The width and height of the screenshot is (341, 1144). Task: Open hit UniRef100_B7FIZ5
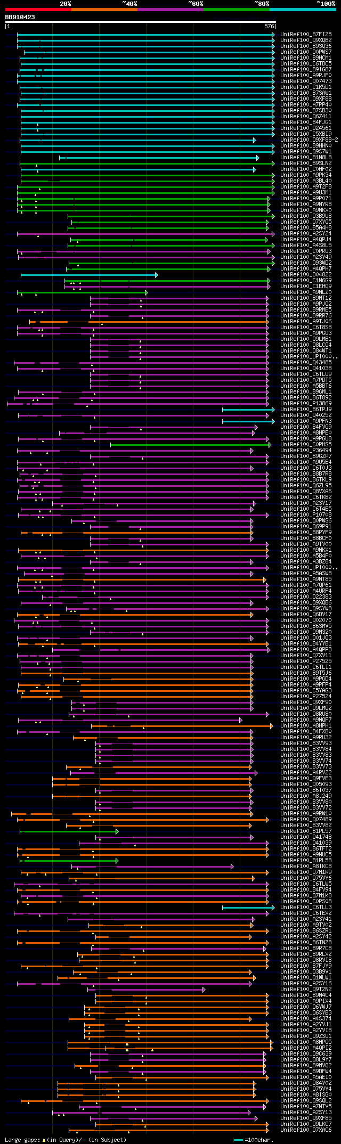coord(306,34)
